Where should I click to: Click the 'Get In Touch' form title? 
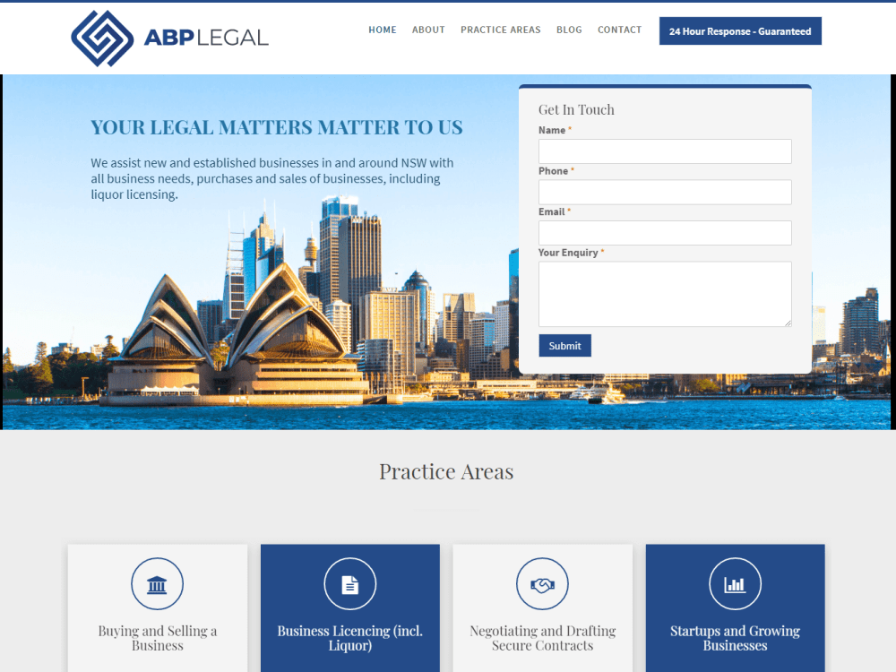[576, 109]
